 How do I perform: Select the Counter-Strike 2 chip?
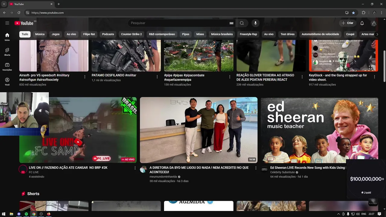coord(131,34)
